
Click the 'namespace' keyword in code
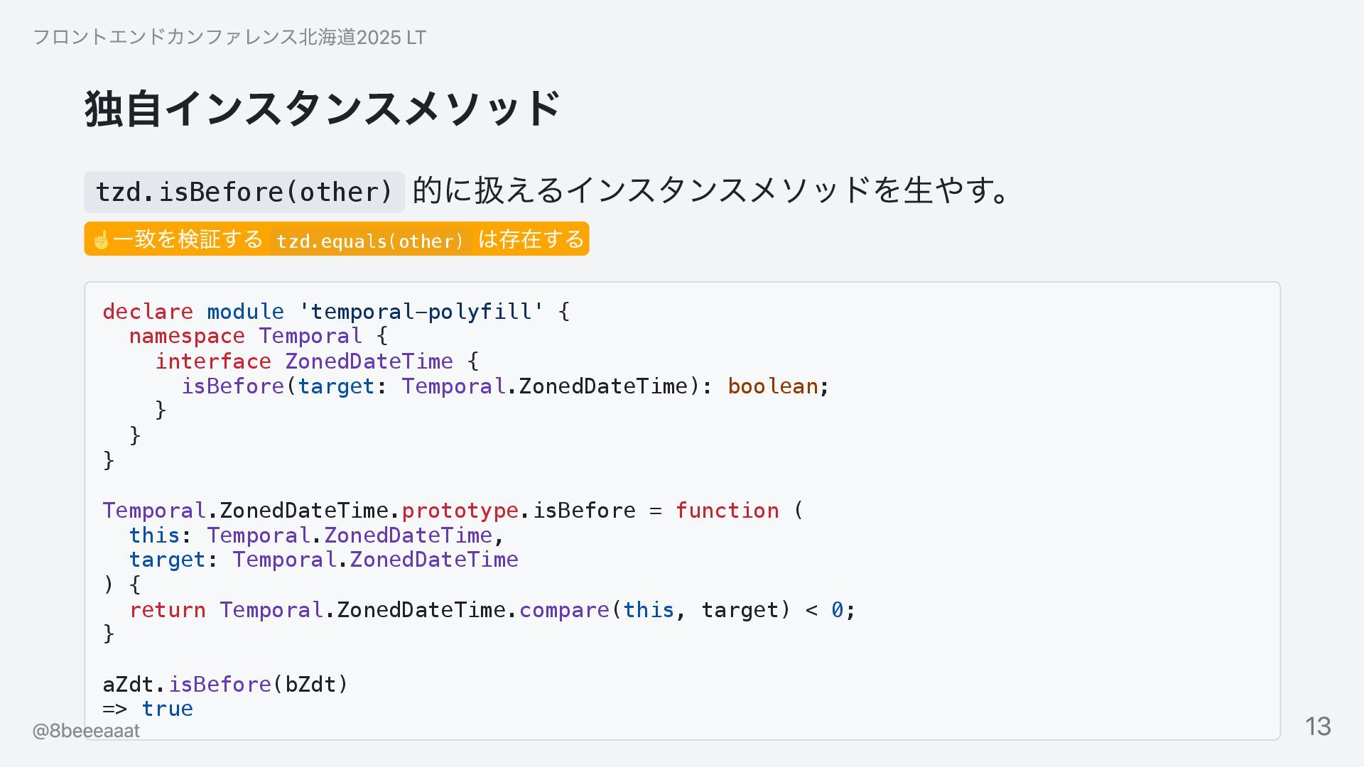coord(187,336)
